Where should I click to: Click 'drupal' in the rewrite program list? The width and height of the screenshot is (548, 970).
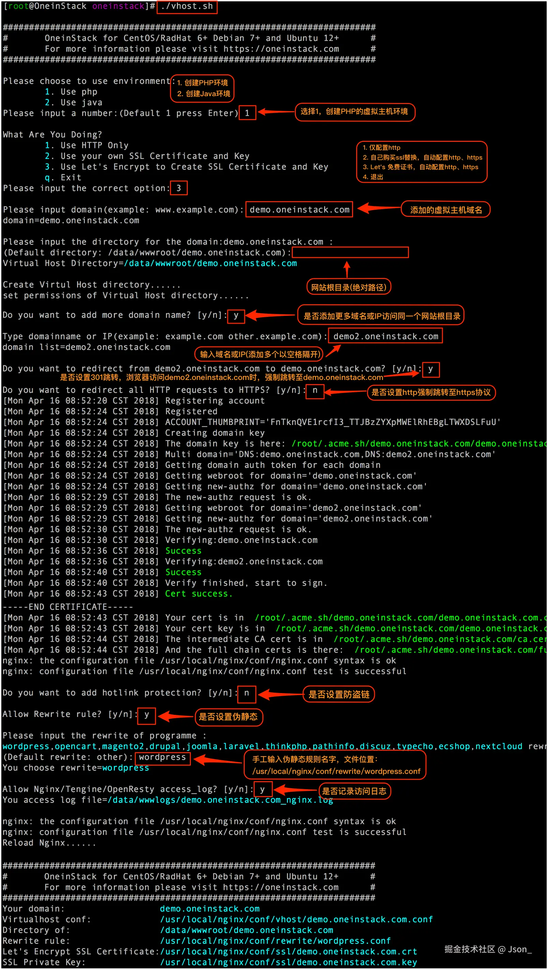tap(165, 746)
